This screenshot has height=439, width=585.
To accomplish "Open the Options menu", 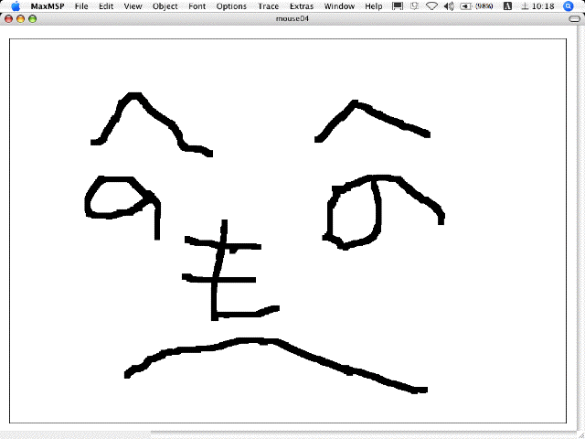I will tap(231, 6).
